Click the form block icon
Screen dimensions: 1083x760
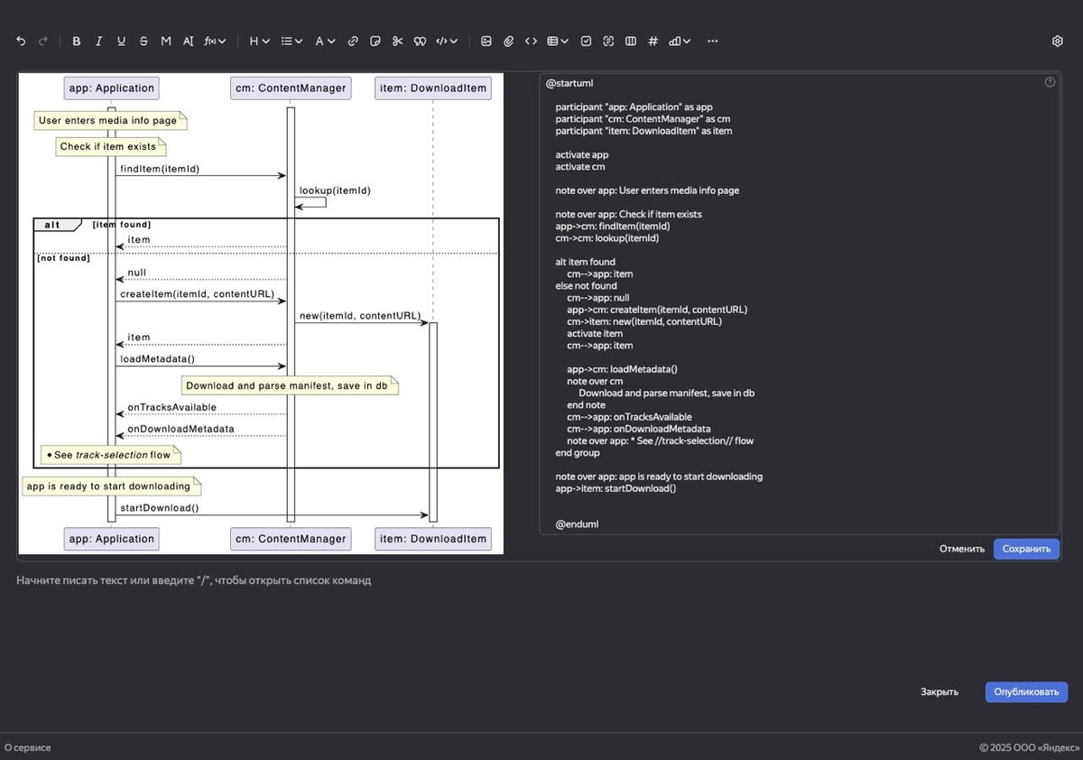(x=608, y=41)
